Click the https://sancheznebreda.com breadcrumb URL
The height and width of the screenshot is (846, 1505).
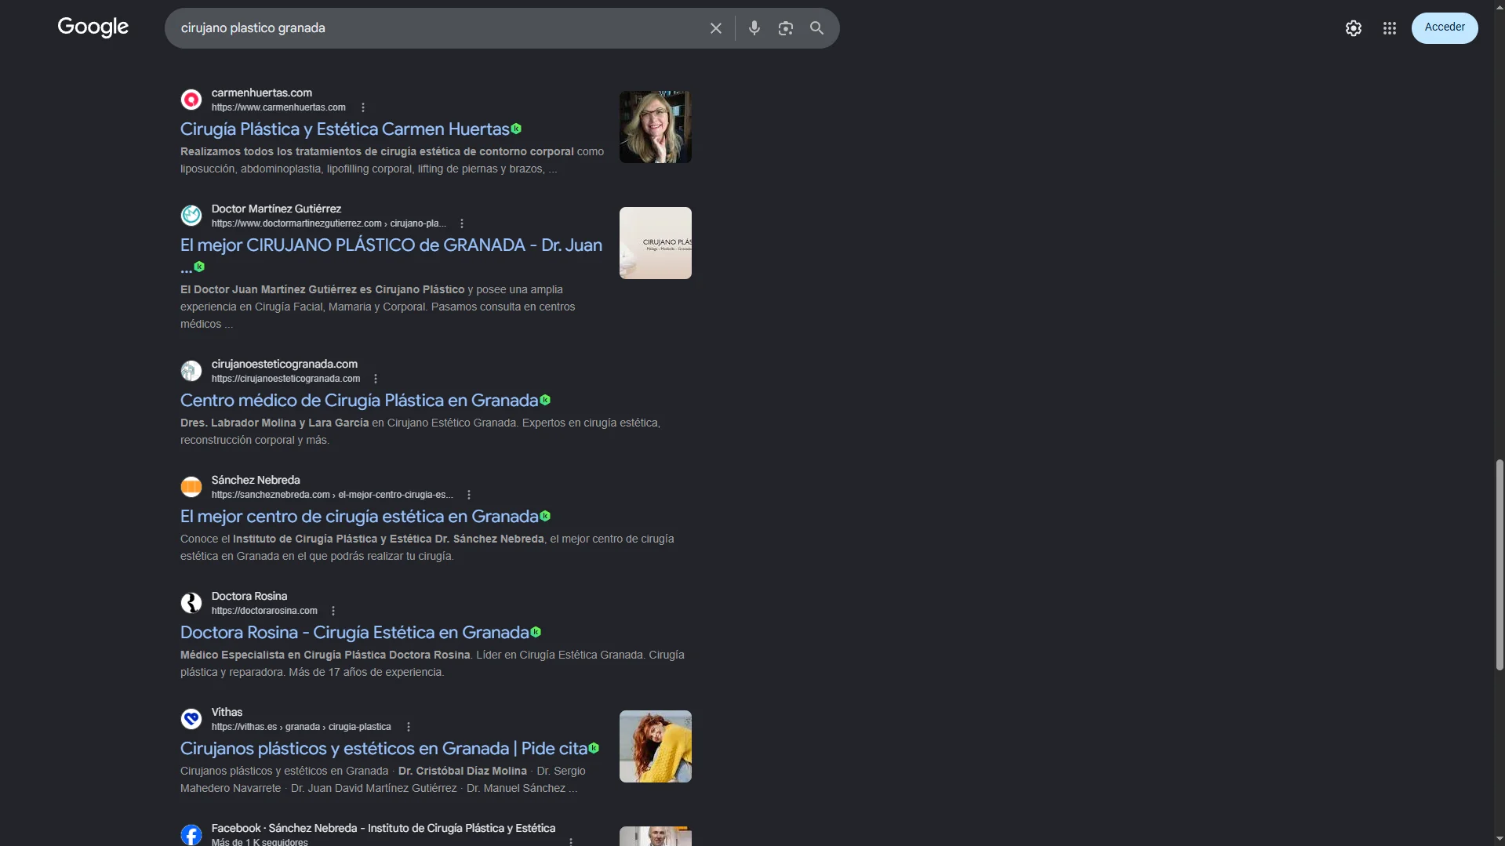(x=332, y=495)
